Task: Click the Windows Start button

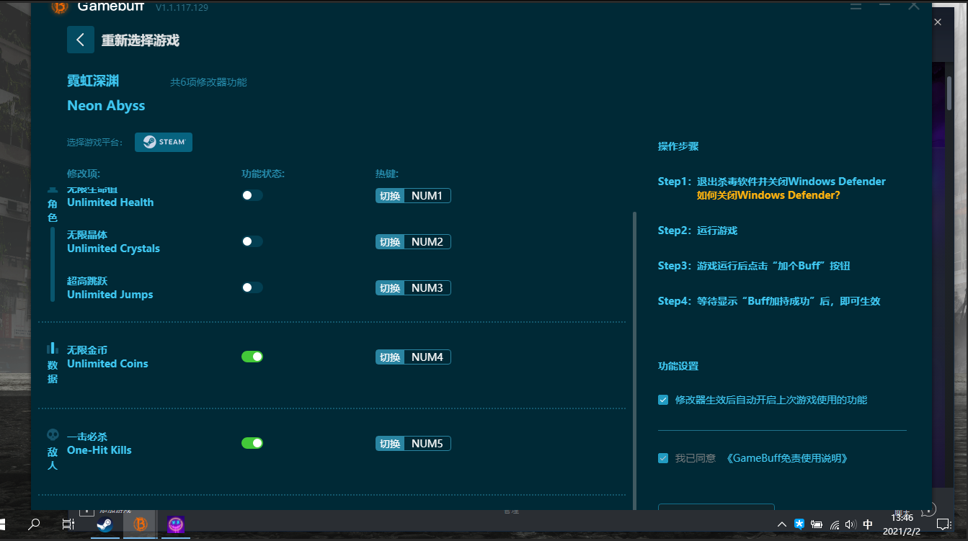Action: click(3, 524)
